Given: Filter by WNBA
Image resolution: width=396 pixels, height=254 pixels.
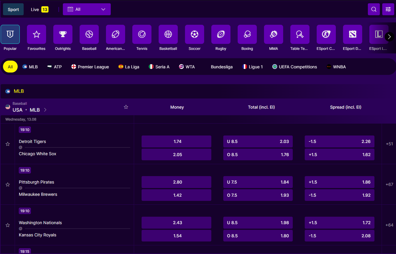Looking at the screenshot, I should pyautogui.click(x=336, y=67).
